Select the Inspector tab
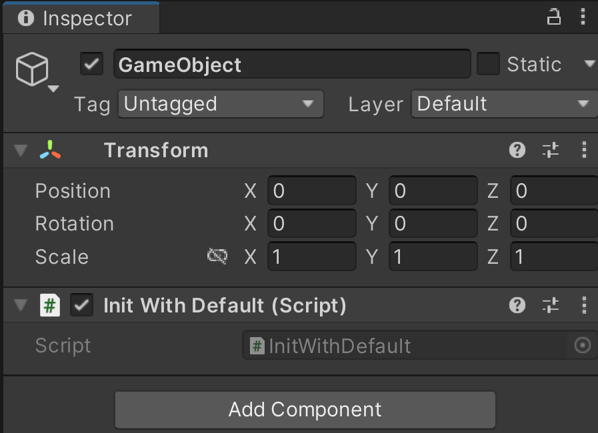This screenshot has width=598, height=433. pyautogui.click(x=81, y=18)
